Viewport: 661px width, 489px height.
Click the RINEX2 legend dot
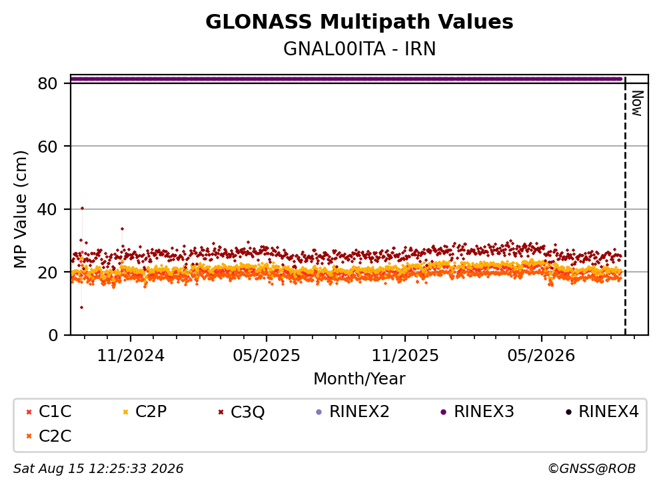click(x=319, y=412)
